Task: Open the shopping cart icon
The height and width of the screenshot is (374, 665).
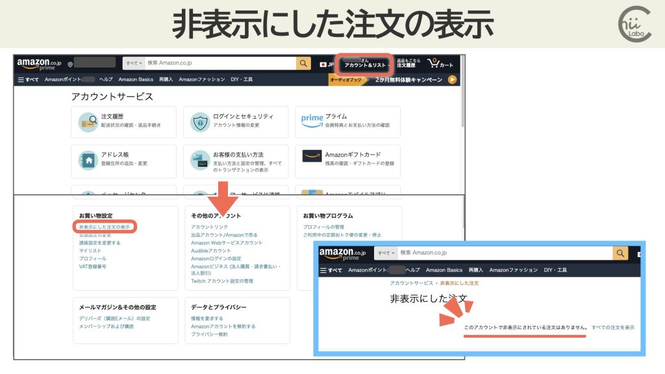Action: coord(440,64)
